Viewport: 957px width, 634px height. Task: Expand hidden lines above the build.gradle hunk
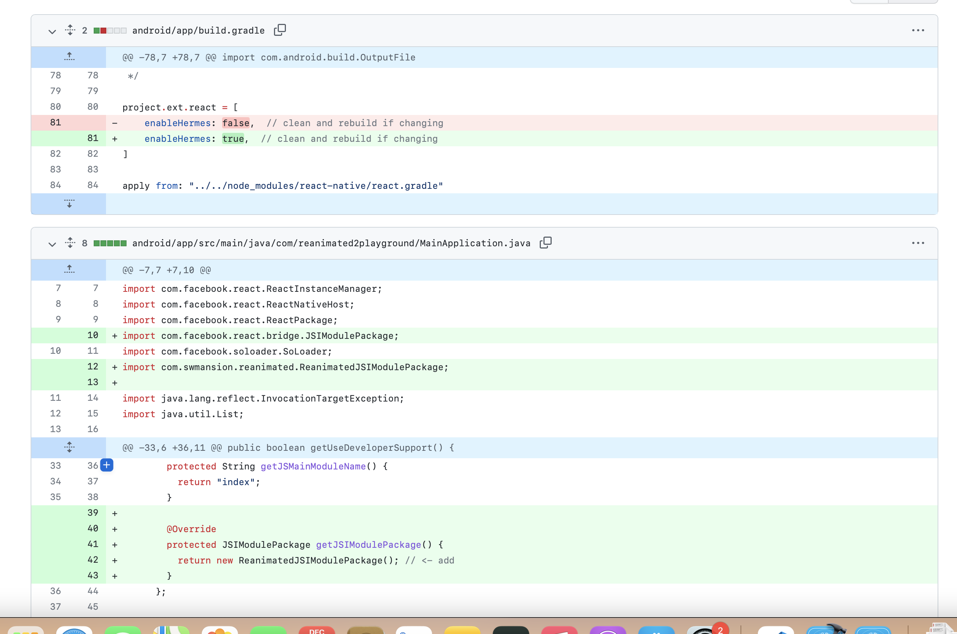point(69,57)
